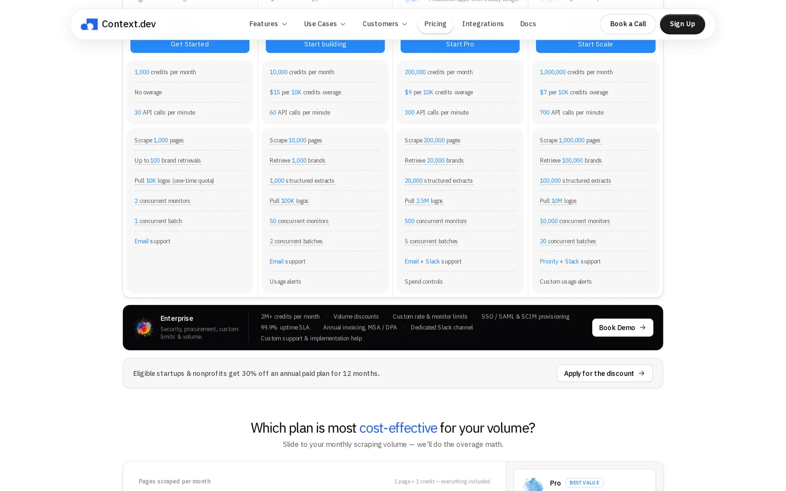Click 'Spend controls' text
The height and width of the screenshot is (491, 786).
[423, 282]
